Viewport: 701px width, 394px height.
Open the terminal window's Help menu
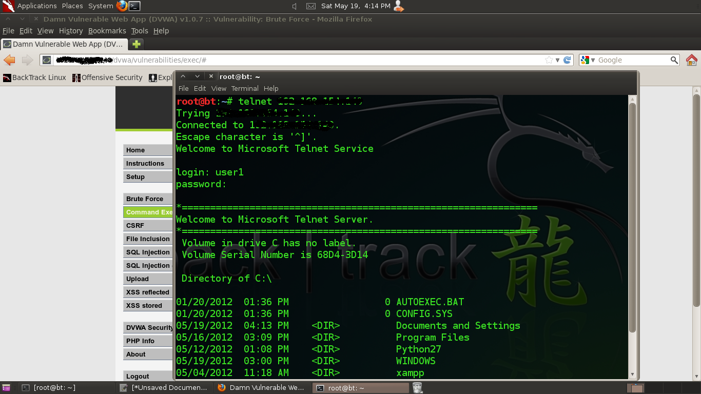(270, 88)
